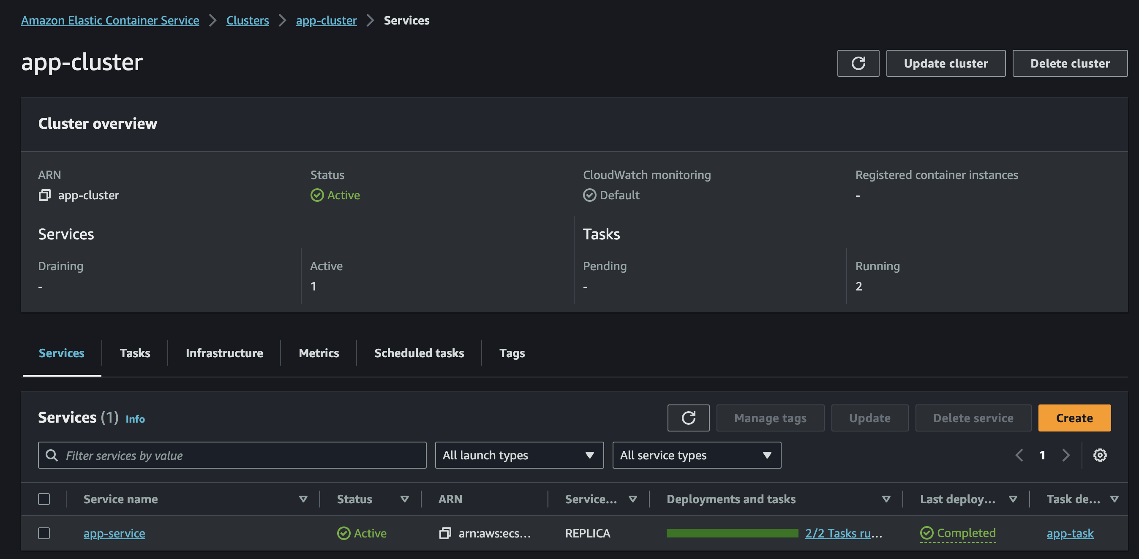Copy the app-service ARN

(x=445, y=533)
